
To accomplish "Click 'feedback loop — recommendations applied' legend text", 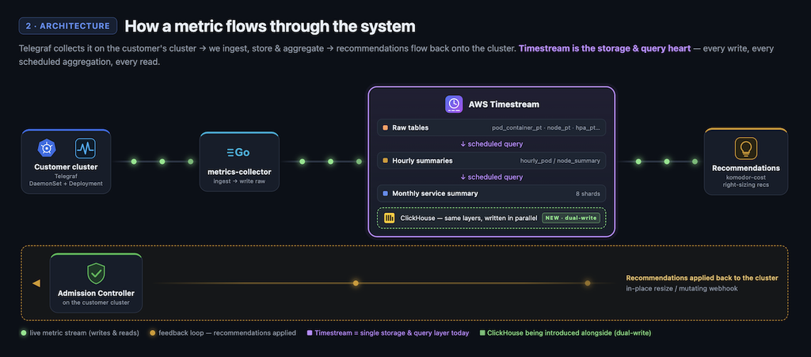I will coord(227,333).
